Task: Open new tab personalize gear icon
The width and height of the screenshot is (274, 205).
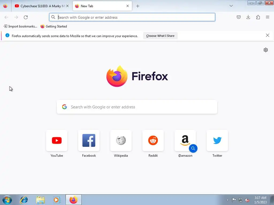Action: point(266,50)
